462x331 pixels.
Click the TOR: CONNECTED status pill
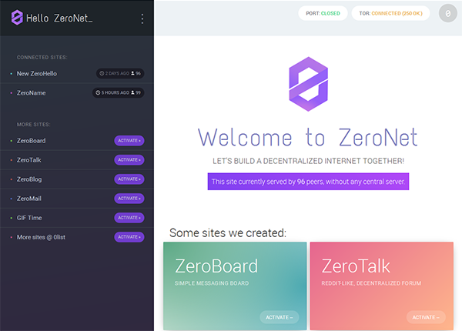click(390, 13)
